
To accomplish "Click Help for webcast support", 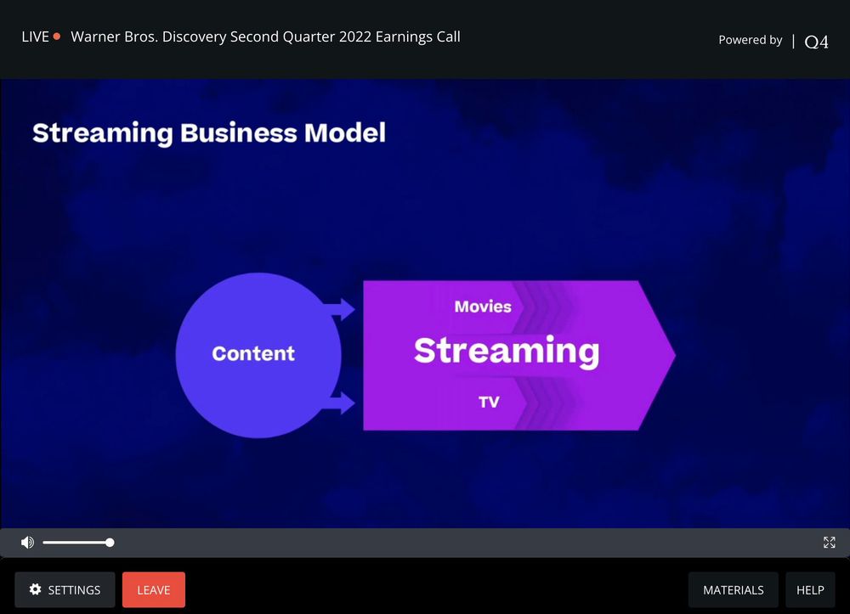I will tap(809, 589).
